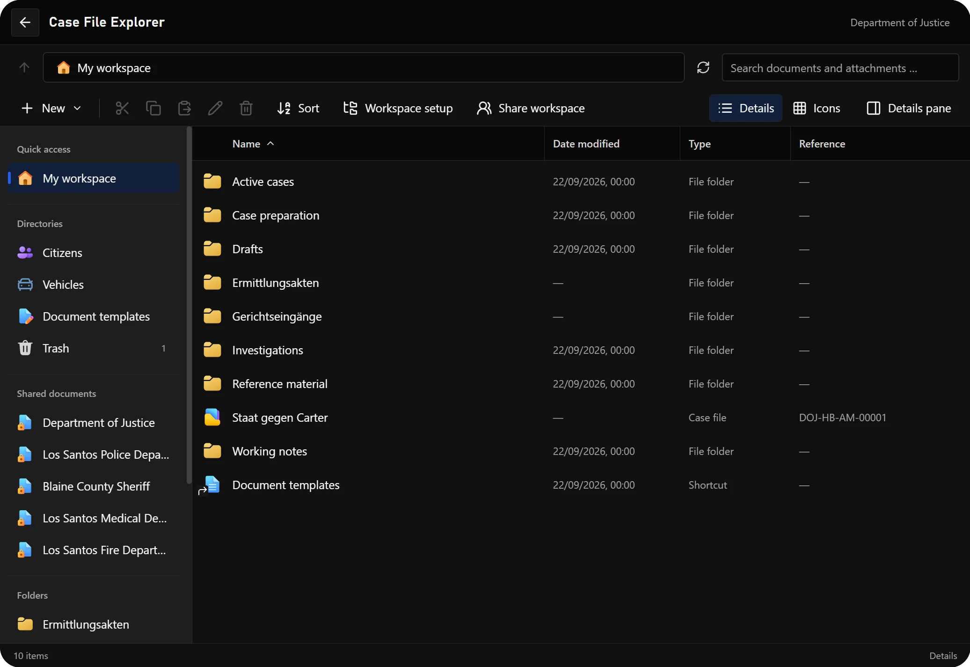Viewport: 970px width, 667px height.
Task: Open Blaine County Sheriff shared documents
Action: (x=94, y=486)
